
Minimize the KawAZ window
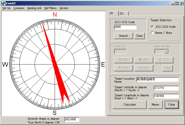tap(173, 3)
